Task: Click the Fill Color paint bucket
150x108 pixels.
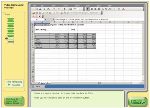Action: [118, 9]
